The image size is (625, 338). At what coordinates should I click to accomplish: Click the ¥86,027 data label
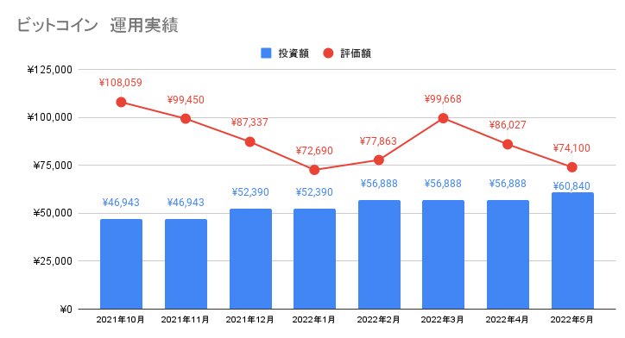click(x=508, y=125)
